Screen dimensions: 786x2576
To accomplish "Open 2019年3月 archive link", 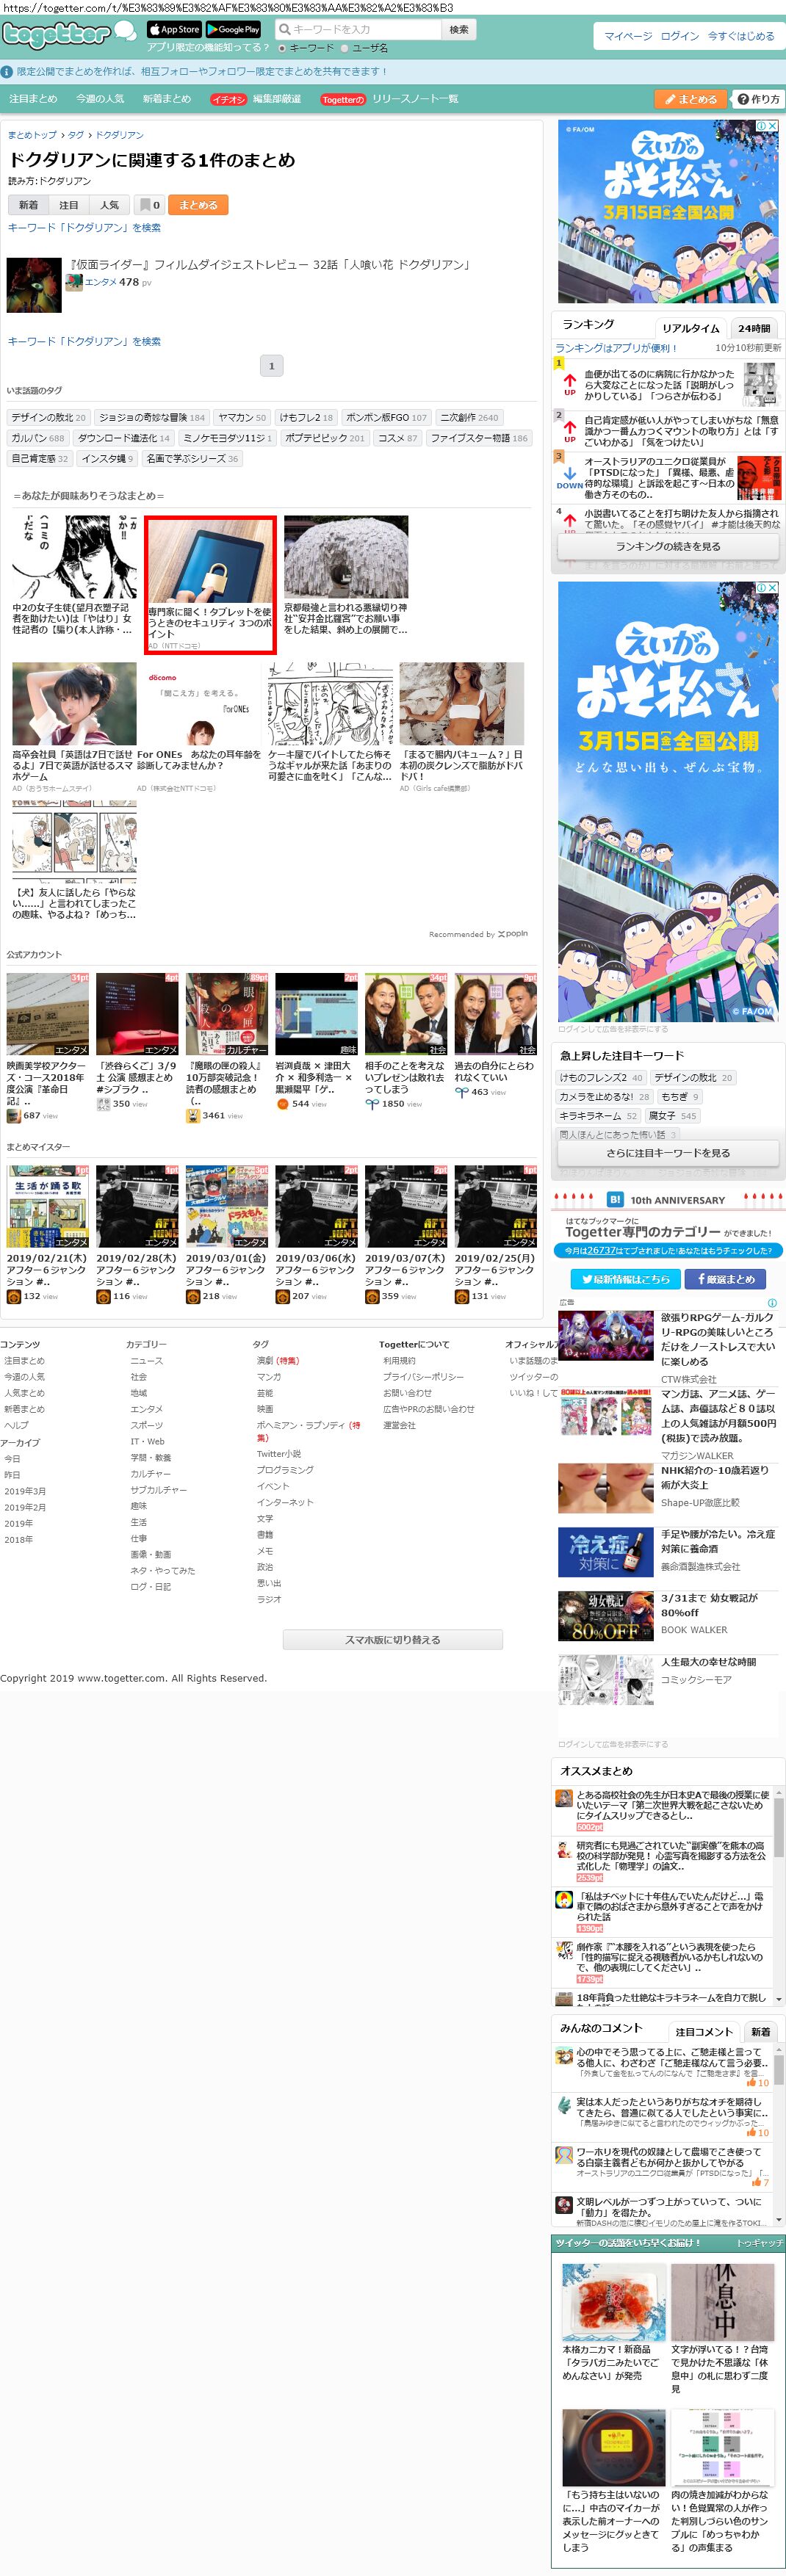I will tap(25, 1491).
